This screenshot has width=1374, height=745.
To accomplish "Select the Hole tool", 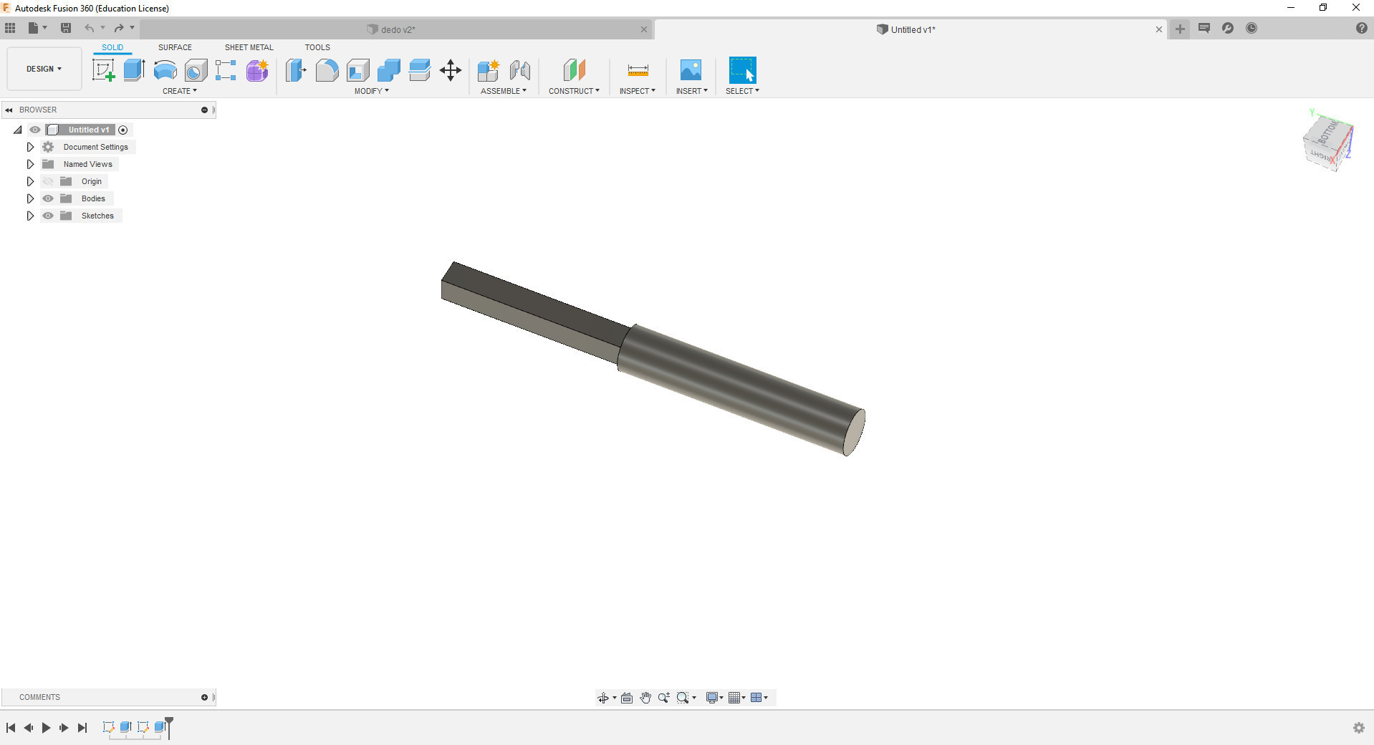I will tap(196, 70).
